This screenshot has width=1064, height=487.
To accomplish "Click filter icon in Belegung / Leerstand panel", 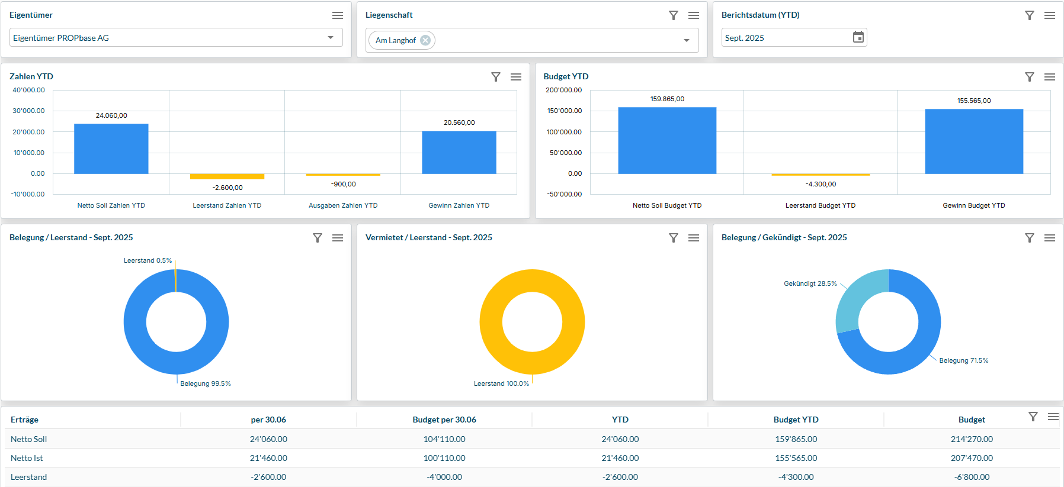I will 318,238.
